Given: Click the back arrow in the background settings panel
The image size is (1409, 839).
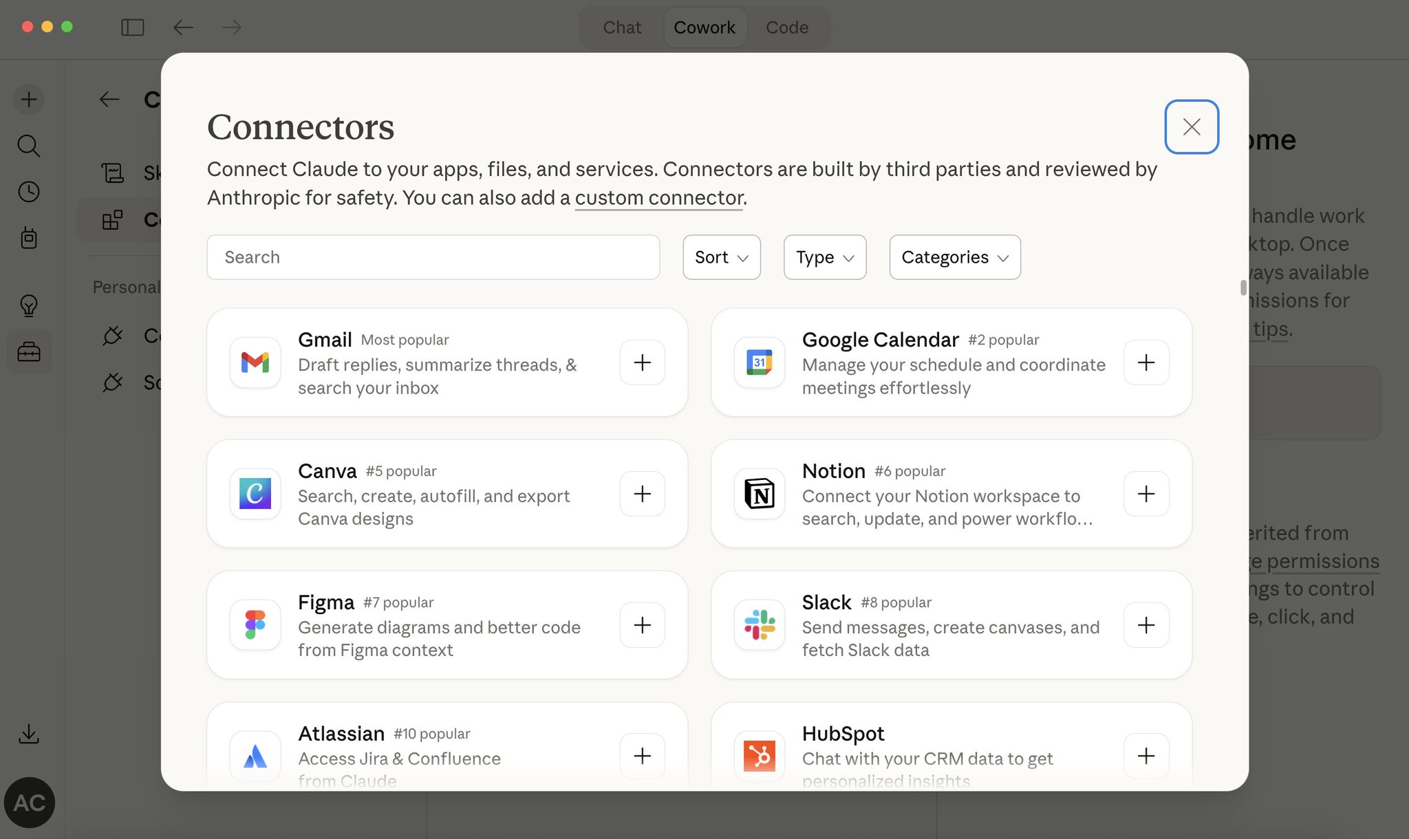Looking at the screenshot, I should coord(109,100).
